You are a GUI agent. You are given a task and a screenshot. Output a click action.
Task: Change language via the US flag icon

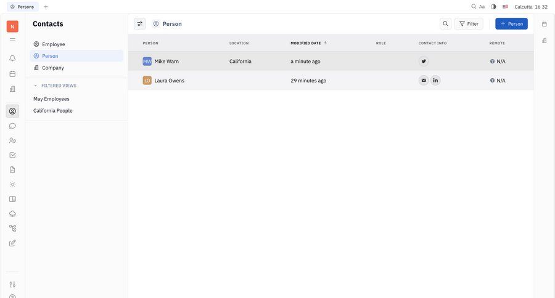coord(505,7)
